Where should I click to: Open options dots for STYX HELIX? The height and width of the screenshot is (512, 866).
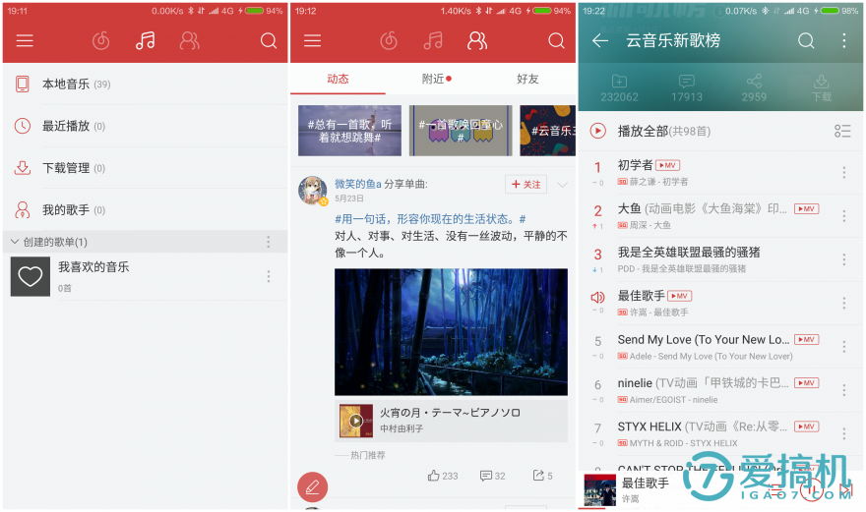(x=844, y=434)
